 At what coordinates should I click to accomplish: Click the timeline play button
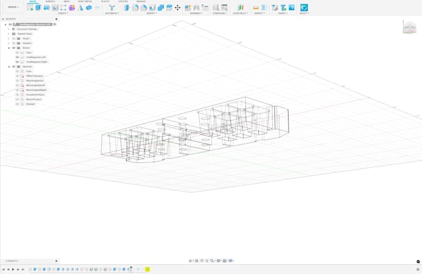13,269
